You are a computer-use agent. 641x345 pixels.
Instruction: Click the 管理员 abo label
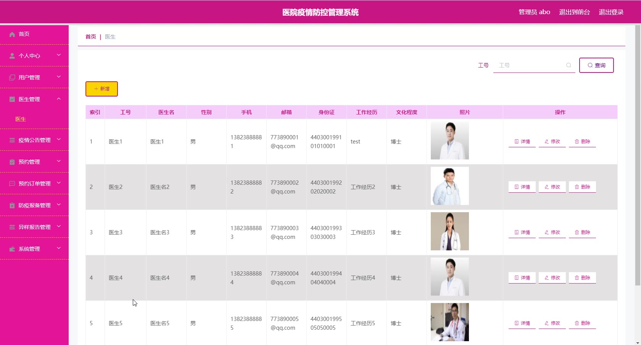tap(534, 12)
